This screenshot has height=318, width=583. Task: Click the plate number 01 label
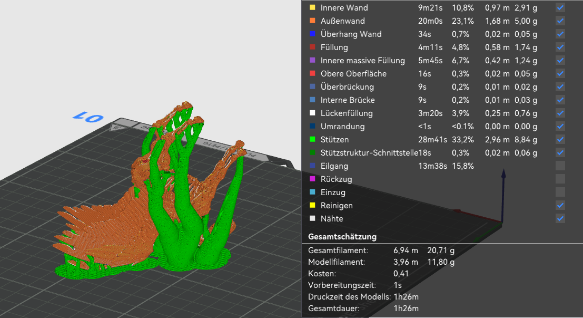pyautogui.click(x=88, y=117)
